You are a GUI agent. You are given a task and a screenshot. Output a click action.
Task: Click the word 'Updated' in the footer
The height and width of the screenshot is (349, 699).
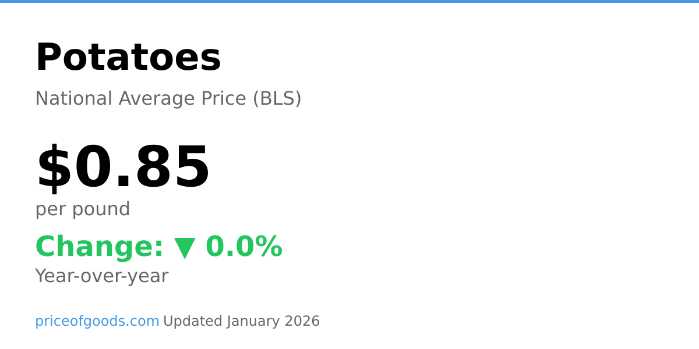pos(192,321)
